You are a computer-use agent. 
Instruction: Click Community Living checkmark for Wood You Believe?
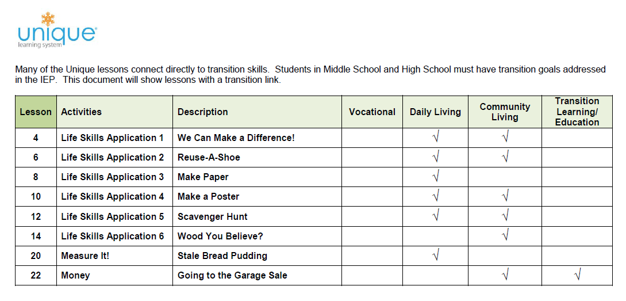coord(505,236)
